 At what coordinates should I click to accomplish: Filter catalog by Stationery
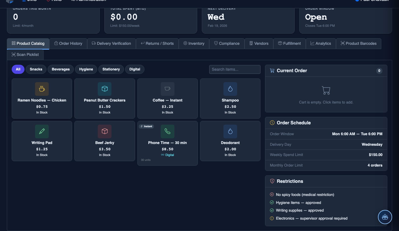111,69
